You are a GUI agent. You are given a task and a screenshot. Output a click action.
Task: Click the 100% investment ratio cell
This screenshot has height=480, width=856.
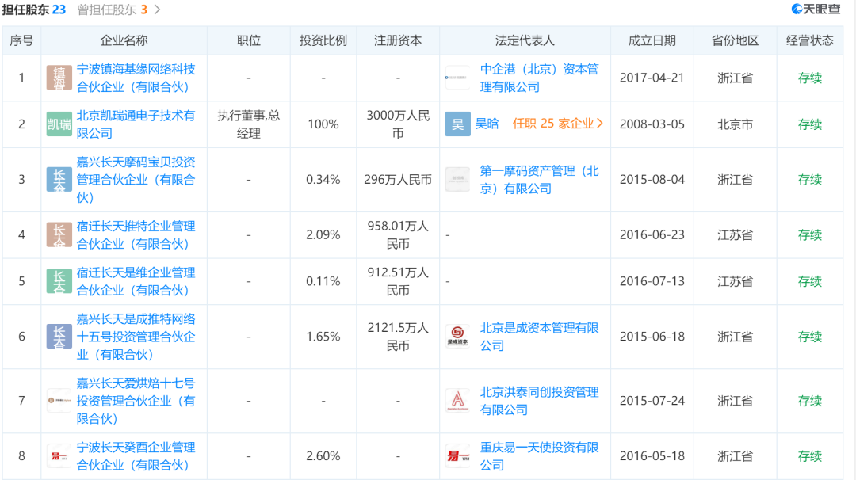point(323,124)
